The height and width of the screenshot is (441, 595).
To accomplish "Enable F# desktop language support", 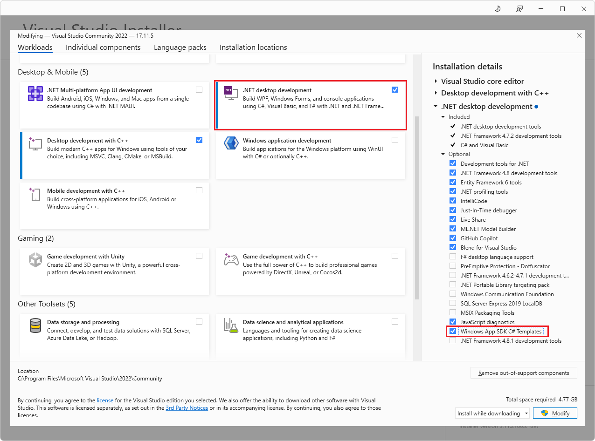I will coord(453,257).
